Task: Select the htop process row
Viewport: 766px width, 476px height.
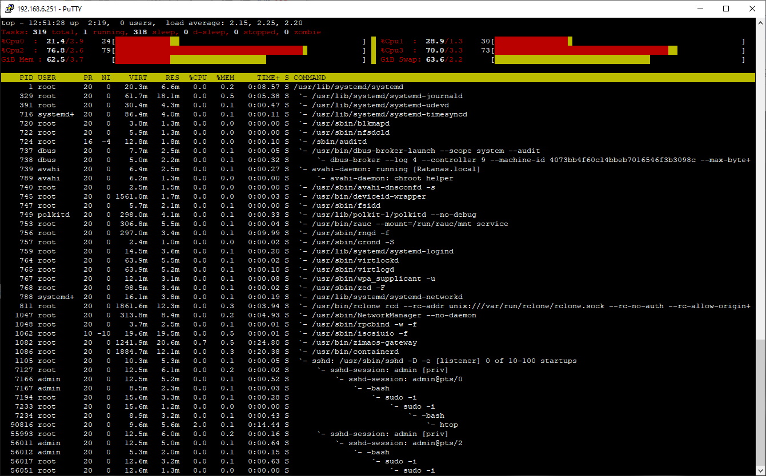Action: tap(378, 425)
